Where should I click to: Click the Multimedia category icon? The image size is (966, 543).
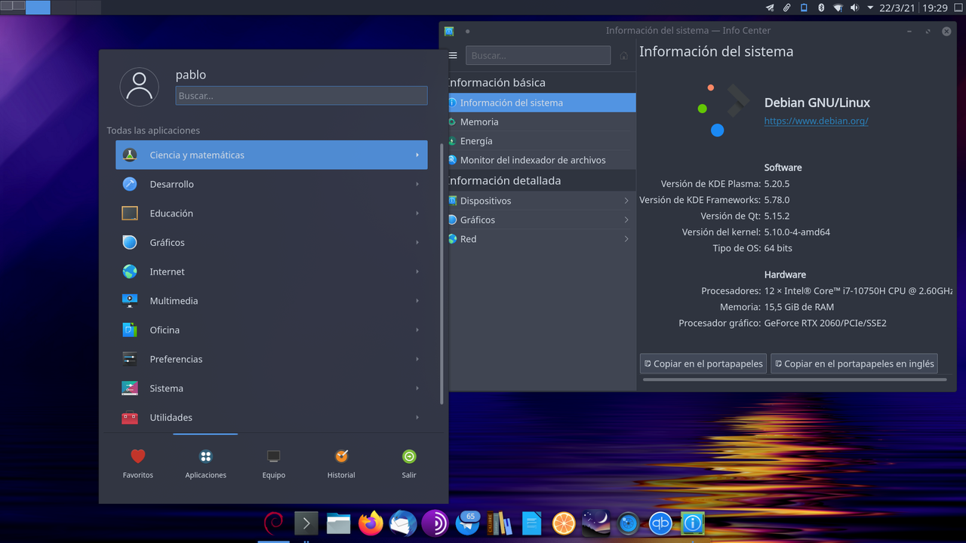(130, 300)
